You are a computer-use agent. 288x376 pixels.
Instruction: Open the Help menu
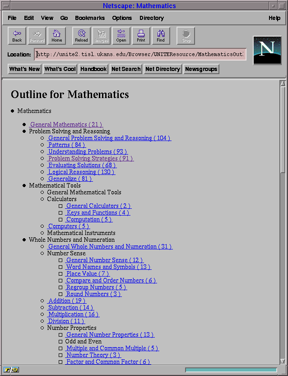274,18
